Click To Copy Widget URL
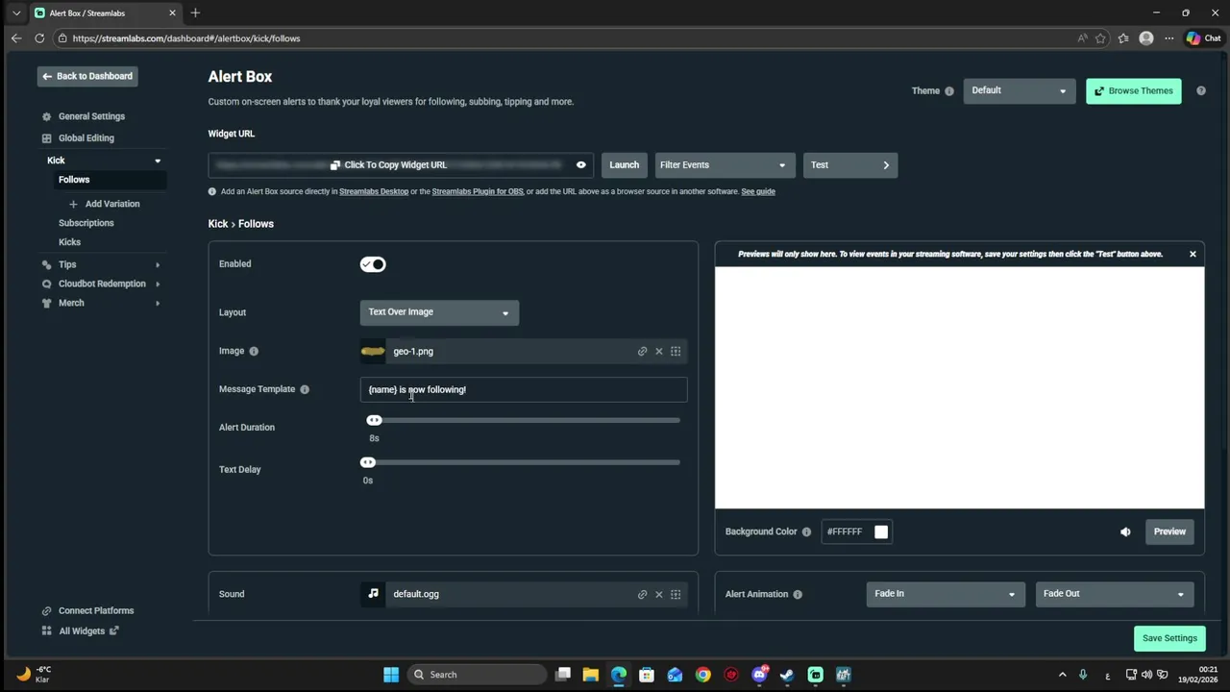 [x=388, y=165]
